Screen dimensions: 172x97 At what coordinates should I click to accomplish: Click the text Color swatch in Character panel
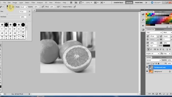point(166,46)
